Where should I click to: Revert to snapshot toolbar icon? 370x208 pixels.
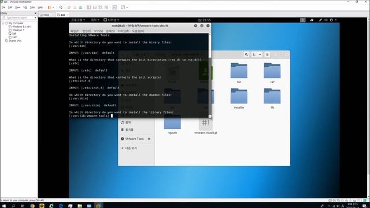pyautogui.click(x=75, y=8)
